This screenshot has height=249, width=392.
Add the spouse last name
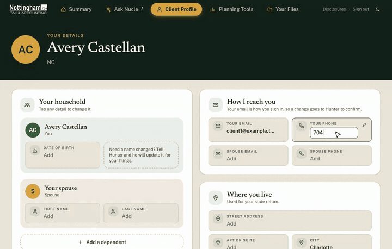pyautogui.click(x=141, y=213)
